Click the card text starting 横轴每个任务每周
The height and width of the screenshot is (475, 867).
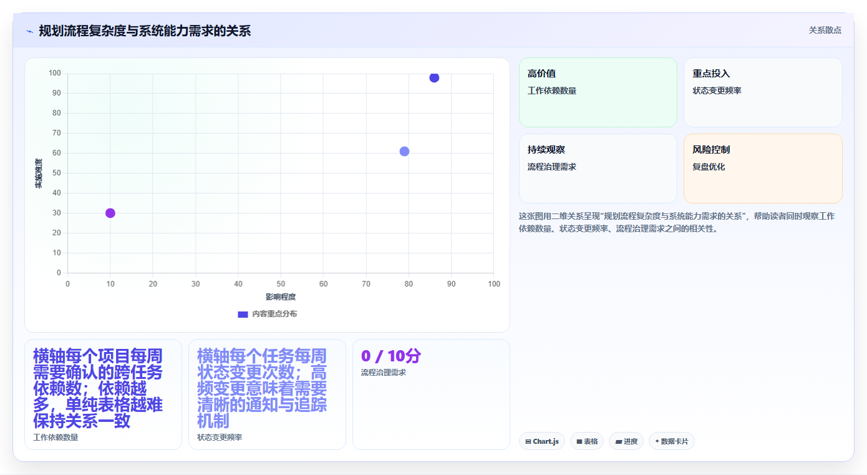tap(262, 388)
